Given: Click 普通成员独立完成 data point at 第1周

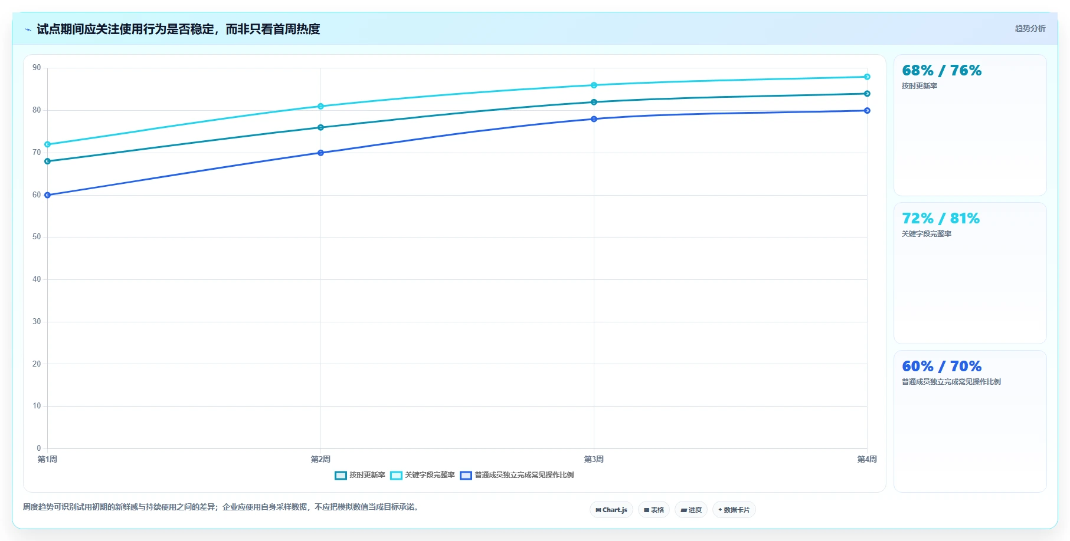Looking at the screenshot, I should pos(48,195).
